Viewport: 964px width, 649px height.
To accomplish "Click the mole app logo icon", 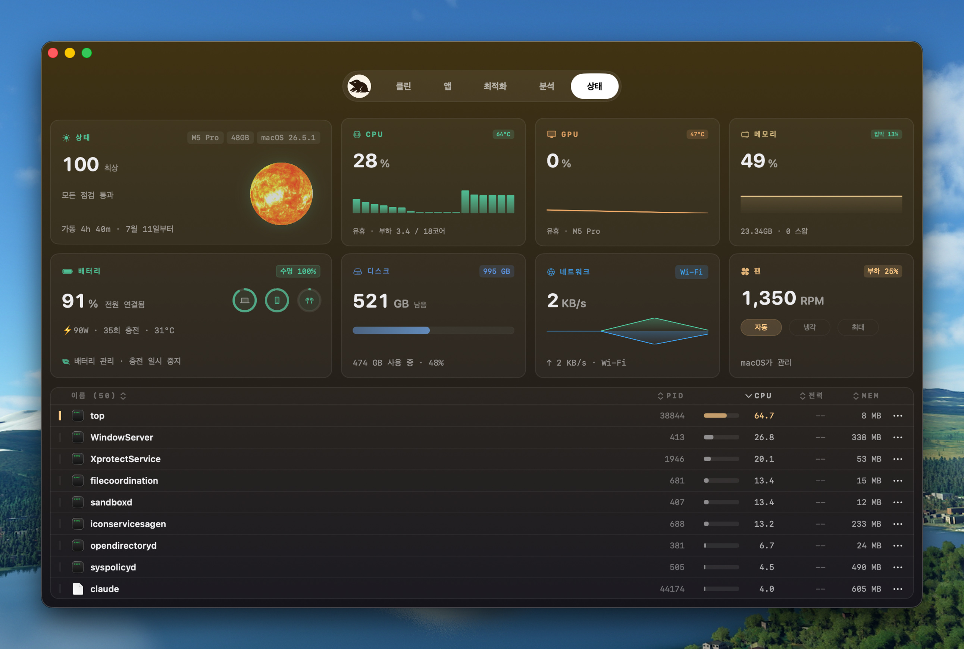I will click(x=359, y=86).
